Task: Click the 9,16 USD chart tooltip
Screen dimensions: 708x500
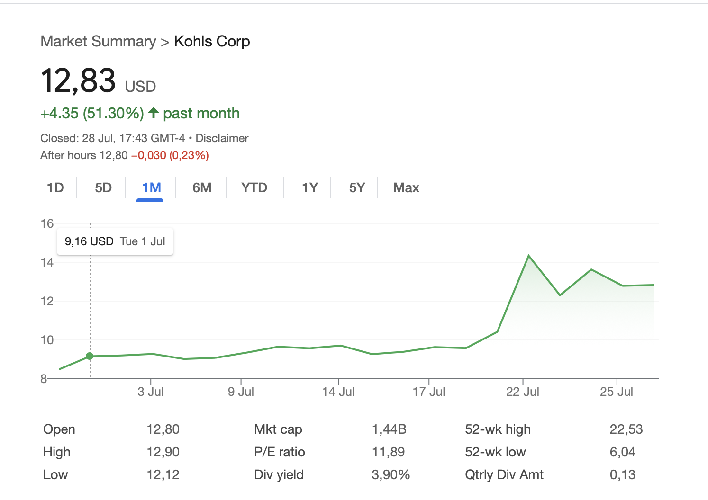Action: [x=115, y=241]
